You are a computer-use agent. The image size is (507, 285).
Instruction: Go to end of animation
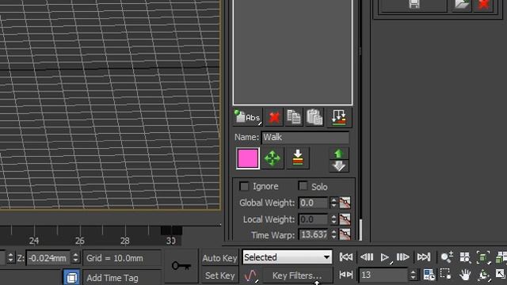pyautogui.click(x=424, y=257)
